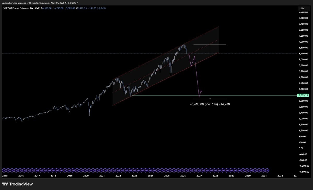
Task: Click the 4,000.00 price axis label
Action: click(303, 89)
